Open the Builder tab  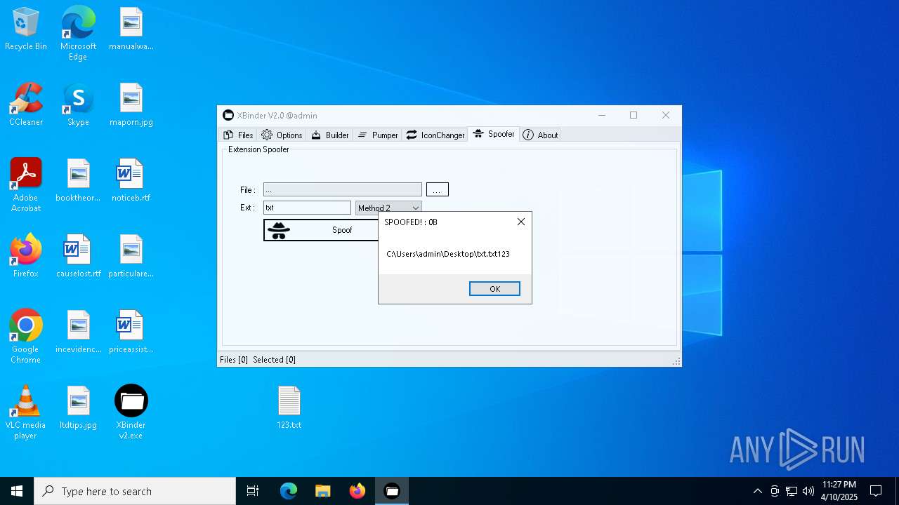(x=330, y=135)
